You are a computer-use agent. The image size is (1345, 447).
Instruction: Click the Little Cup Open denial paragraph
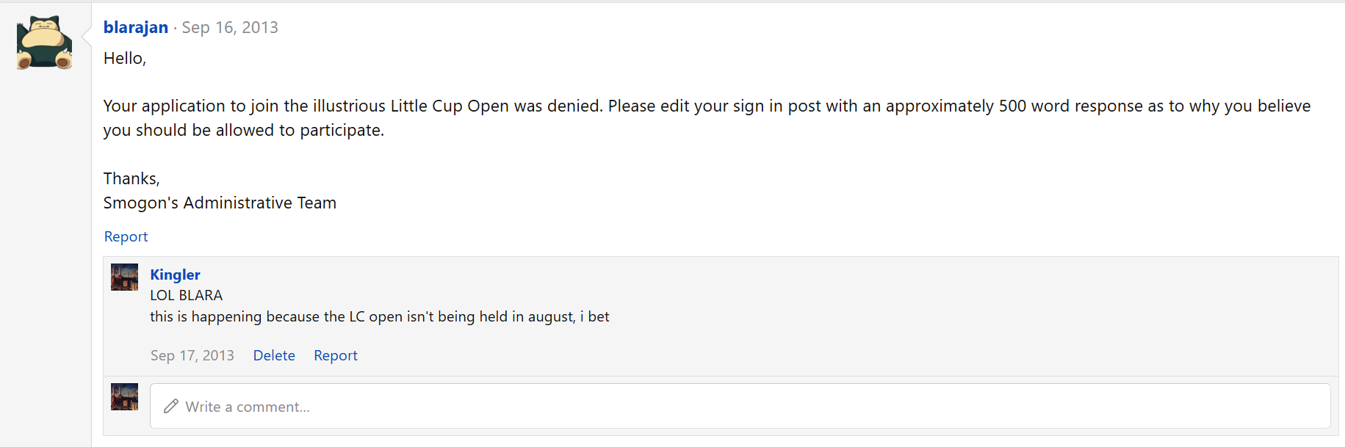tap(707, 118)
